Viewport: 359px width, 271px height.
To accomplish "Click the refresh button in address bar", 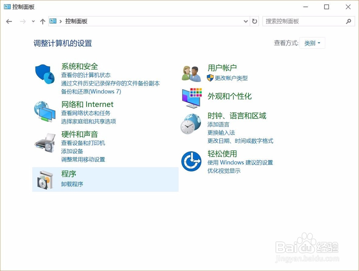I will point(255,21).
